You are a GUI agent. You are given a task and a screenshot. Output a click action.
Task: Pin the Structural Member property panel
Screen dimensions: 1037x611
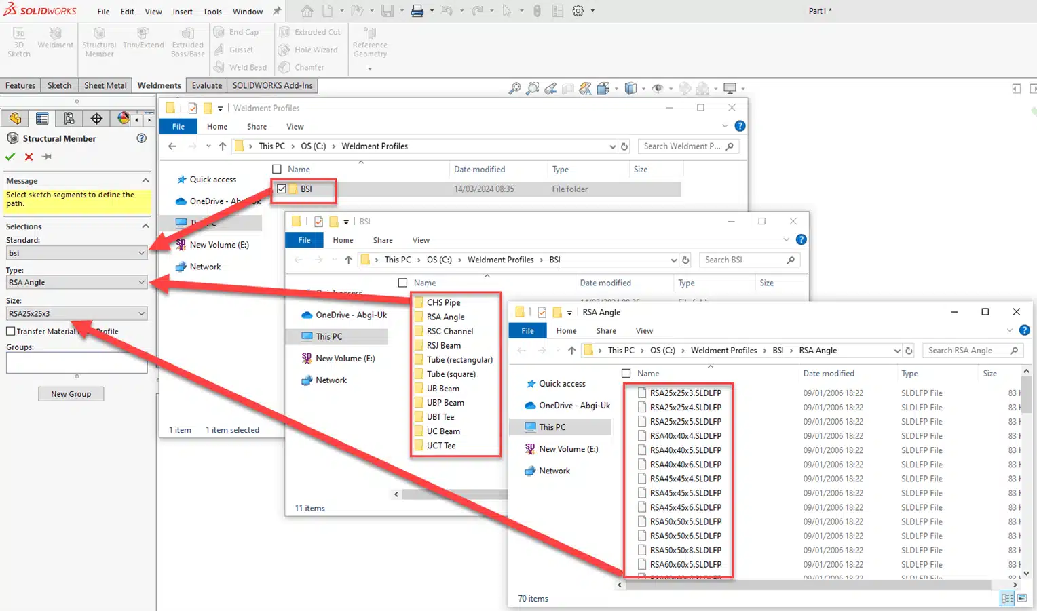[47, 157]
